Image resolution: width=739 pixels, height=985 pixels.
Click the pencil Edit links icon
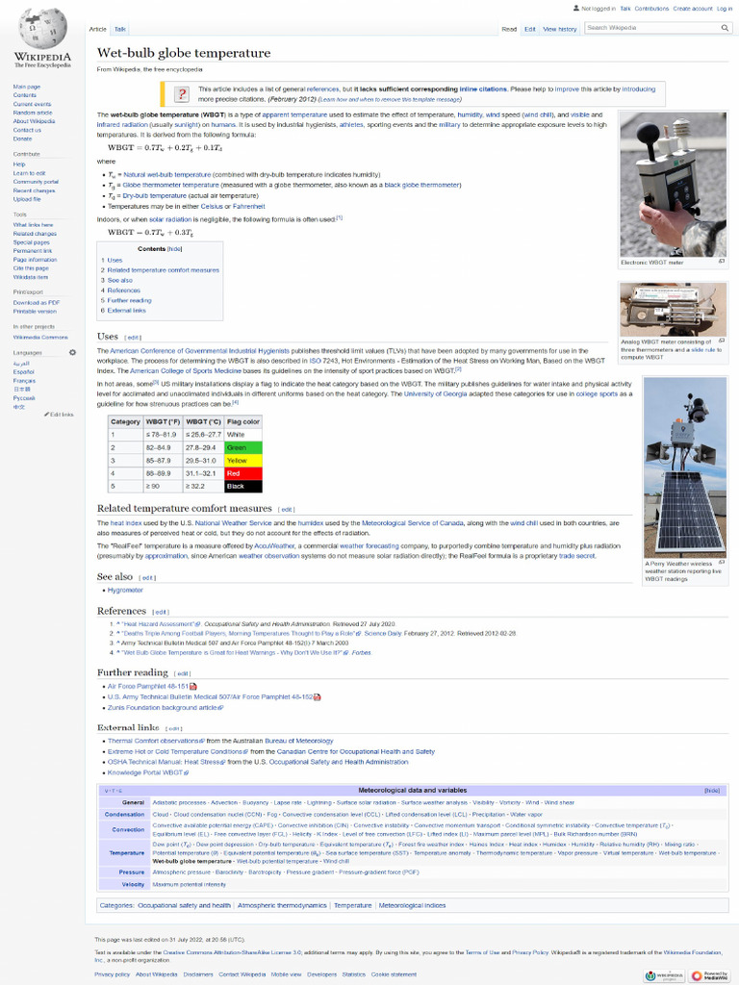(x=46, y=415)
